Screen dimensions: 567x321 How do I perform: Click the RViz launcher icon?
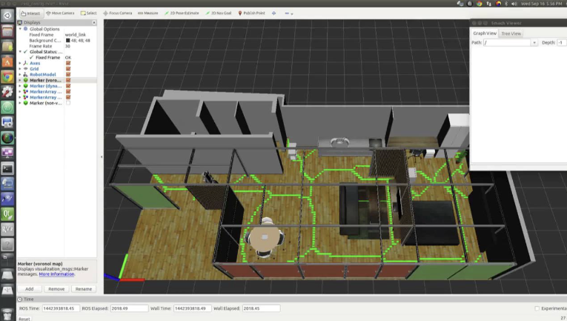7,229
